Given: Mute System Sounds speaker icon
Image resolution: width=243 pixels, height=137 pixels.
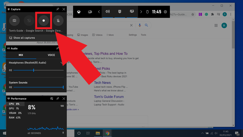Looking at the screenshot, I should pos(10,87).
